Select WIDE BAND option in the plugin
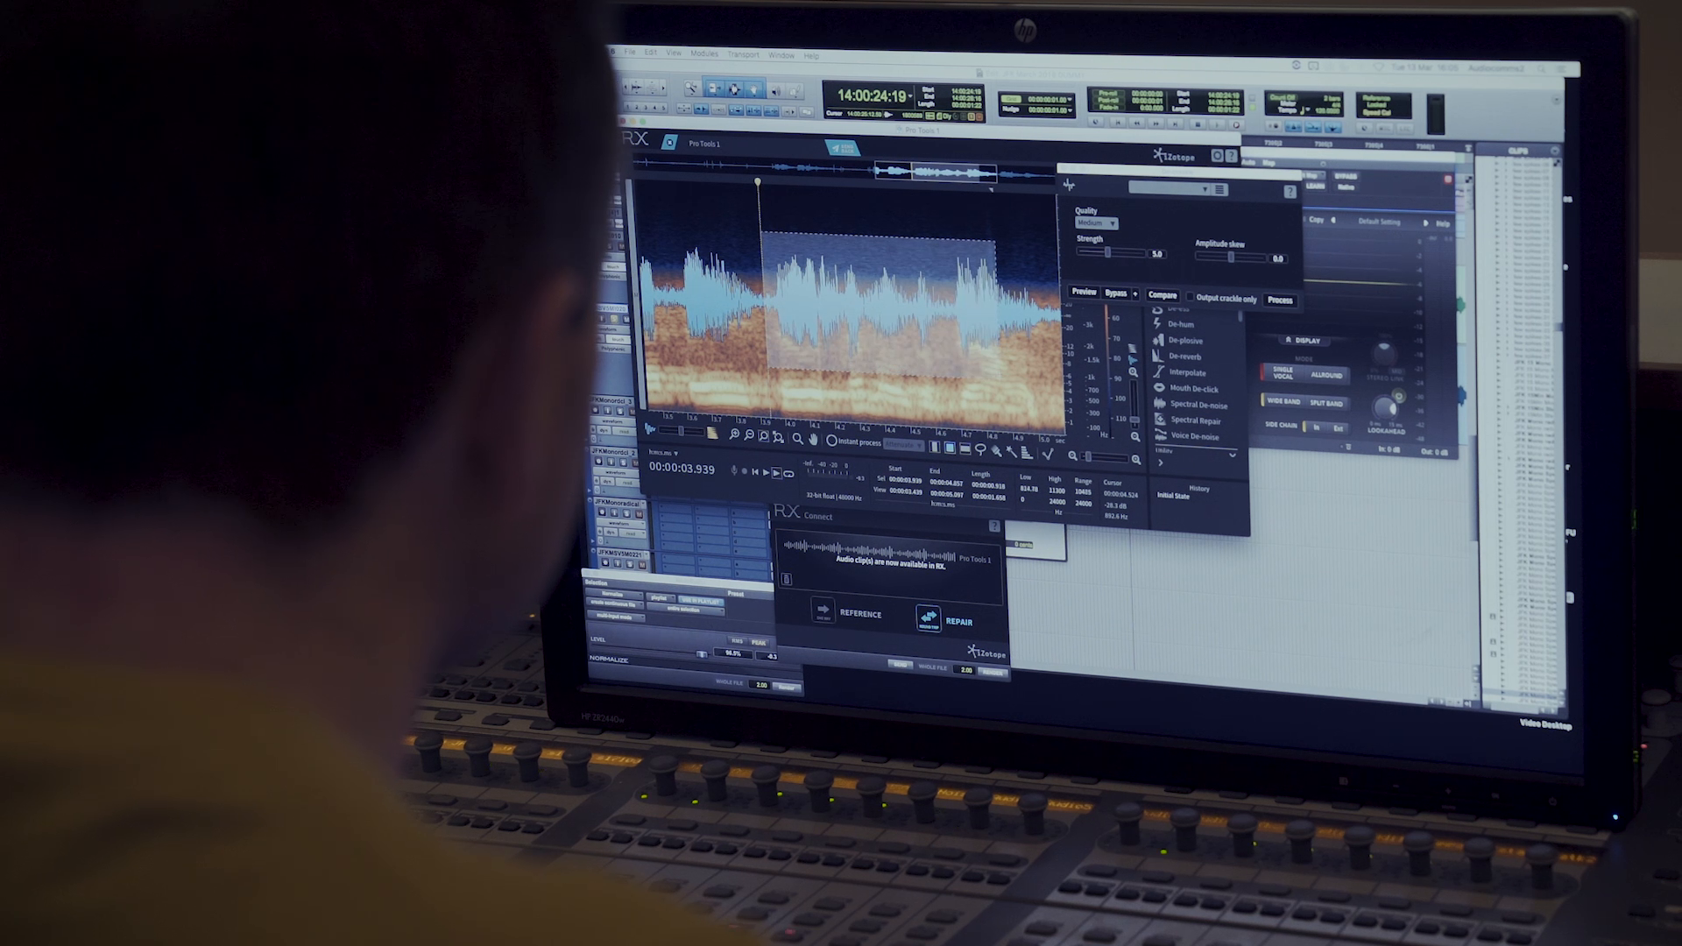The width and height of the screenshot is (1682, 946). point(1283,401)
